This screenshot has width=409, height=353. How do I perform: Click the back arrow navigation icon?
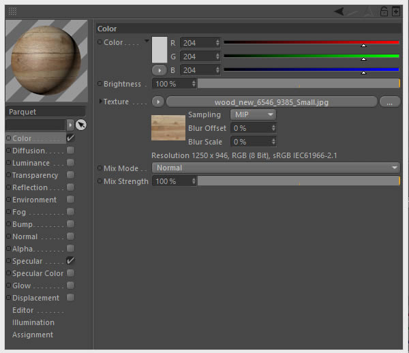tap(339, 12)
